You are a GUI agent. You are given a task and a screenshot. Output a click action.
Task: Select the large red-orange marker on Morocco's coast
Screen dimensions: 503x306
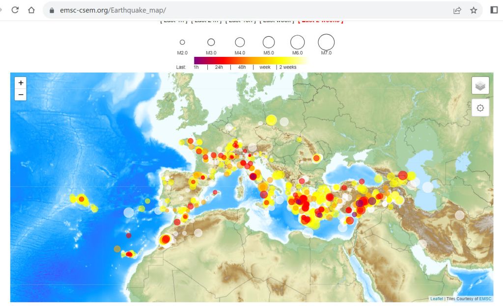tap(166, 239)
